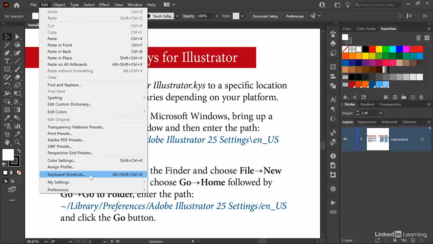Select the Shape Builder tool
Screen dimensions: 433x244
click(x=7, y=102)
